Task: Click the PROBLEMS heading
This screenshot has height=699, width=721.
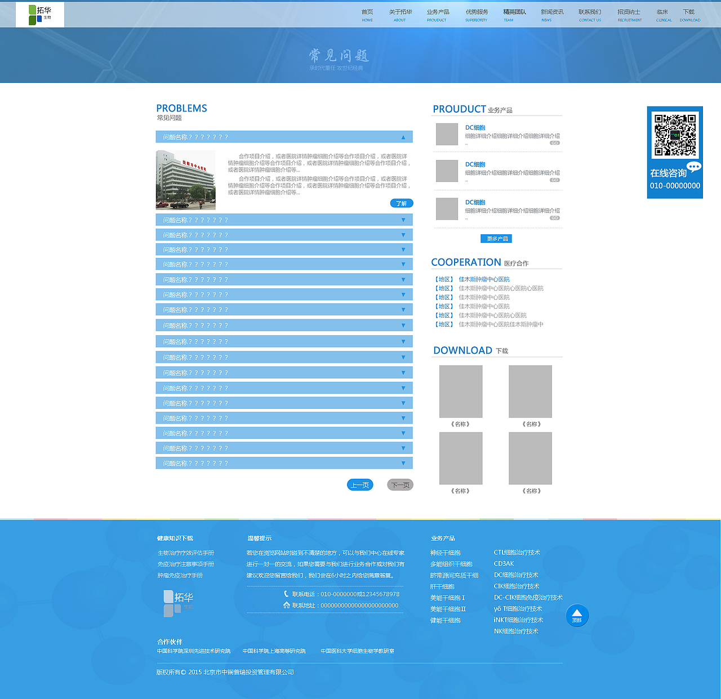Action: click(181, 108)
